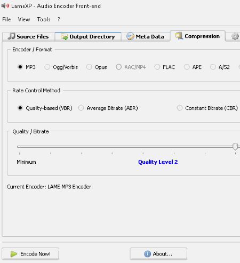This screenshot has width=240, height=263.
Task: Open the Tools menu
Action: point(44,19)
